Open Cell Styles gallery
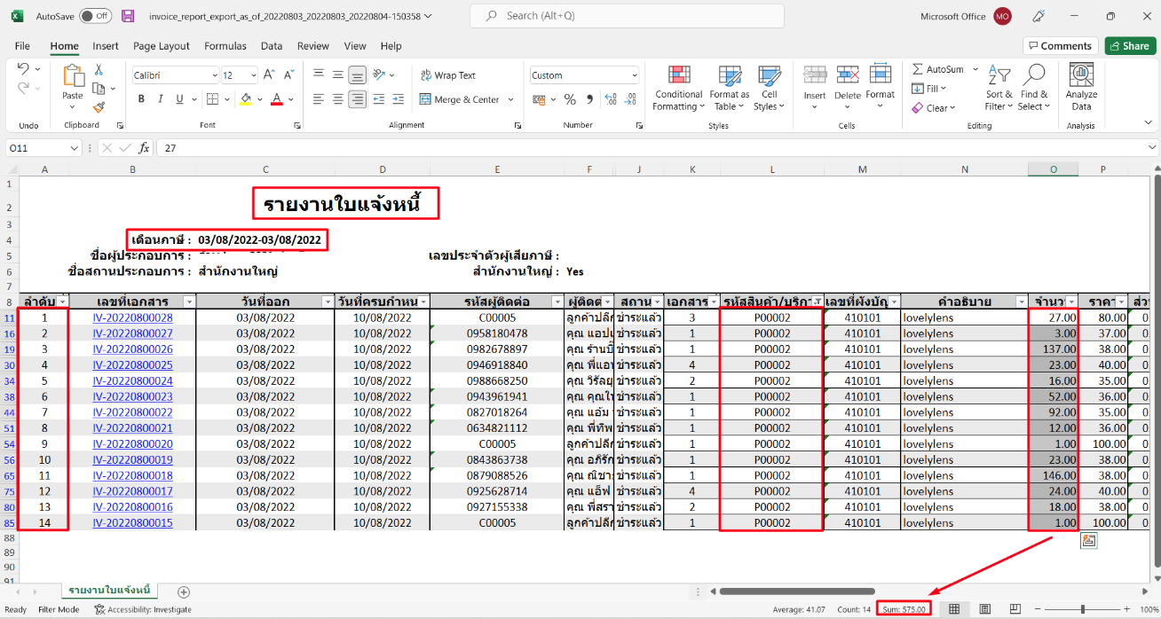 coord(769,88)
